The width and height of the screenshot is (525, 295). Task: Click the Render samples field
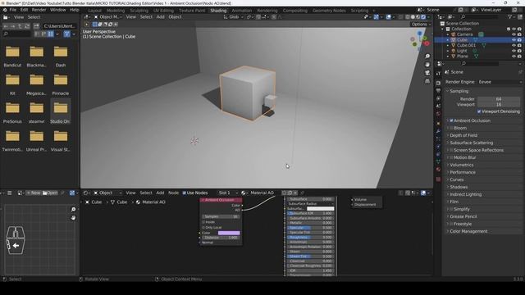pos(499,99)
